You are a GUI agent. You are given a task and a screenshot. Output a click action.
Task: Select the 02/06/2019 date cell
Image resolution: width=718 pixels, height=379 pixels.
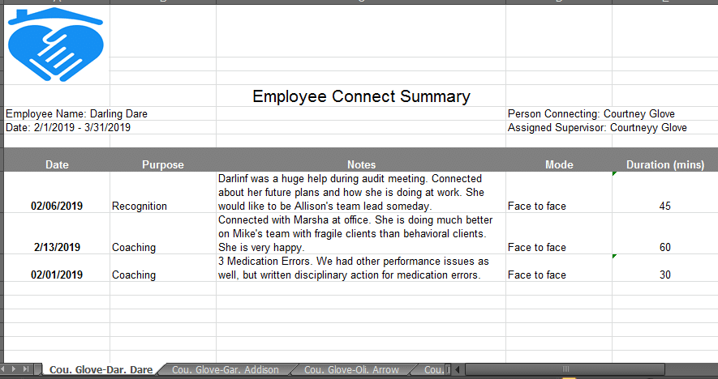pyautogui.click(x=57, y=206)
